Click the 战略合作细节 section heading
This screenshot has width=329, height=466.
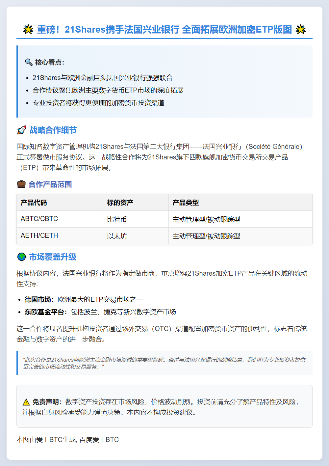point(53,130)
